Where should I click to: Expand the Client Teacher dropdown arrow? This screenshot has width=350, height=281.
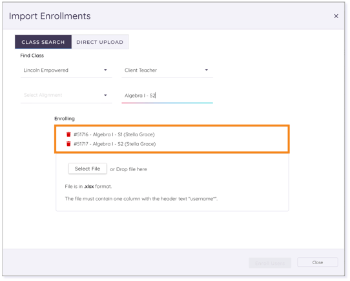[x=207, y=70]
